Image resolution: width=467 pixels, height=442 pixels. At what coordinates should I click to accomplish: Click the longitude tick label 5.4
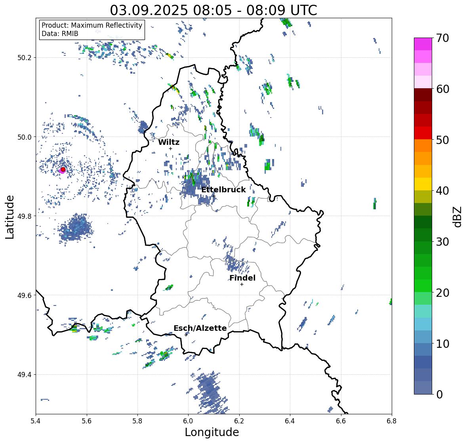point(36,421)
